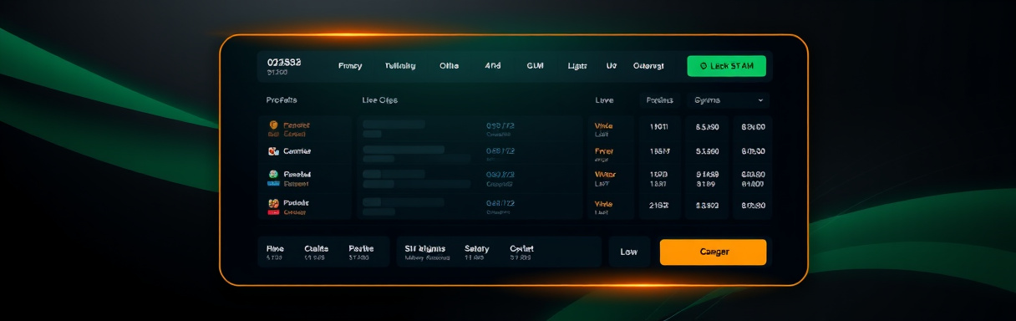Go to the GUM tab
Screen dimensions: 1016x321
(x=535, y=65)
